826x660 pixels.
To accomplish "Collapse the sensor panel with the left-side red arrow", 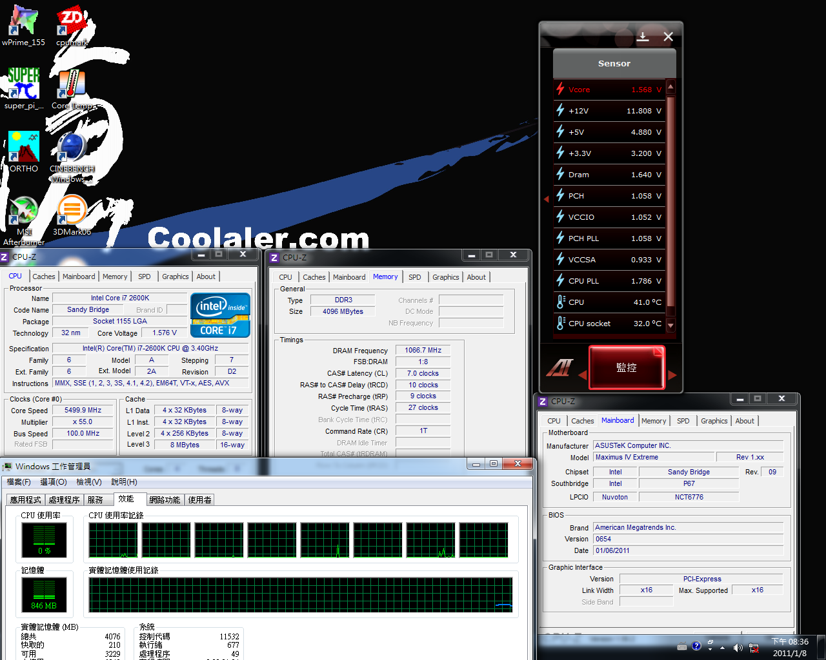I will [x=546, y=199].
